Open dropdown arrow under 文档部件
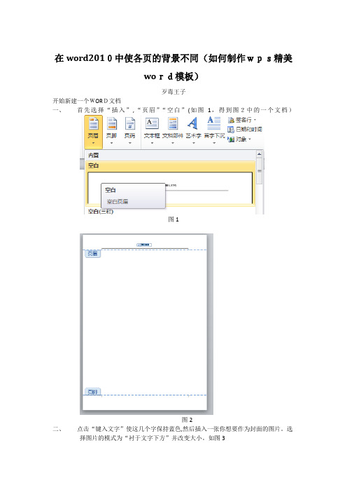 (x=173, y=144)
